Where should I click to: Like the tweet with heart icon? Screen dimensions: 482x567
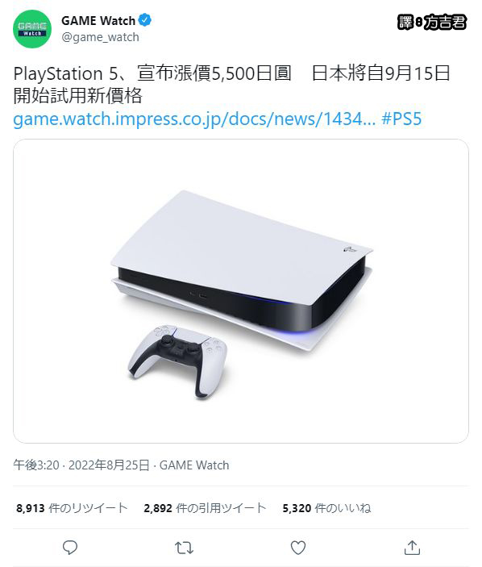point(298,548)
